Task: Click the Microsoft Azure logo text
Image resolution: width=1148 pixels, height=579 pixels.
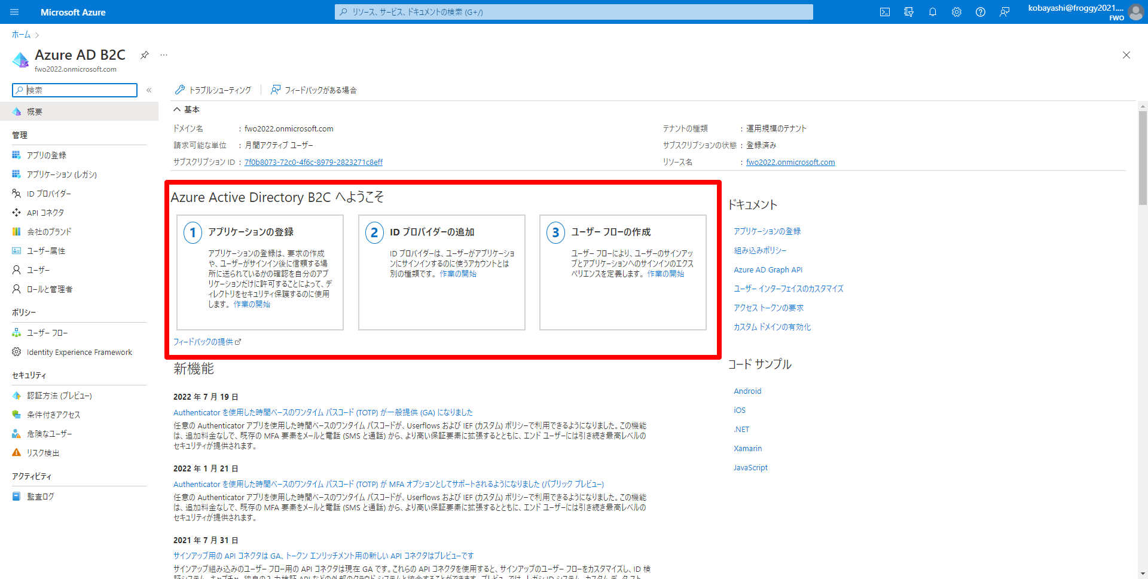Action: pyautogui.click(x=73, y=12)
